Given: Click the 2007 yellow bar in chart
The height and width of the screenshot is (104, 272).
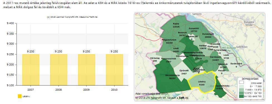Looking at the screenshot, I should pos(31,70).
